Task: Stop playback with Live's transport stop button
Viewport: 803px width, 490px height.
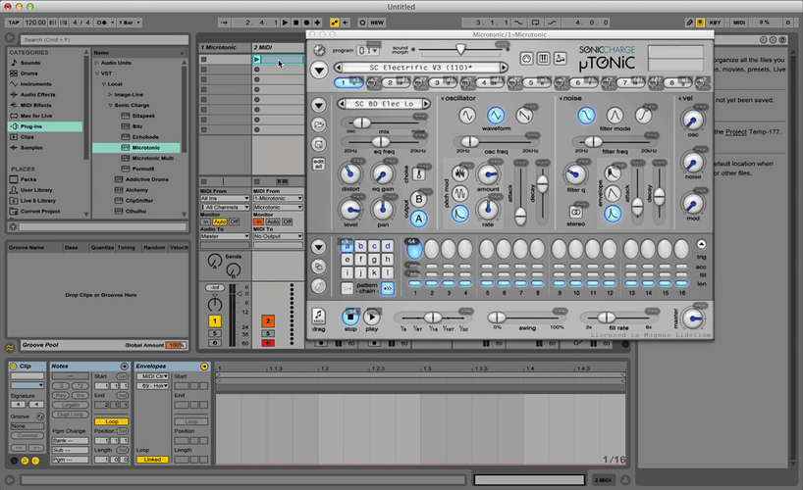Action: [296, 23]
